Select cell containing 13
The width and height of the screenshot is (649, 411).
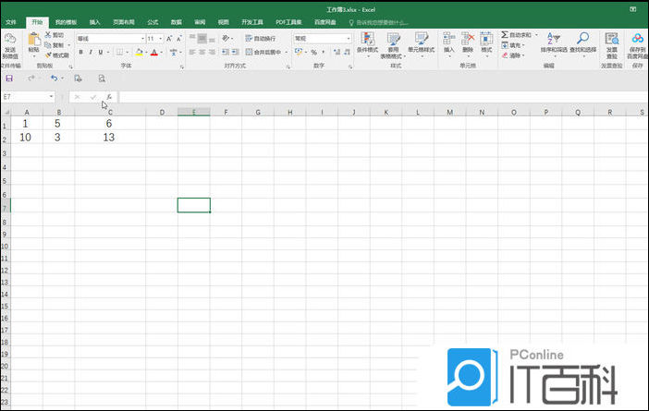pyautogui.click(x=110, y=138)
